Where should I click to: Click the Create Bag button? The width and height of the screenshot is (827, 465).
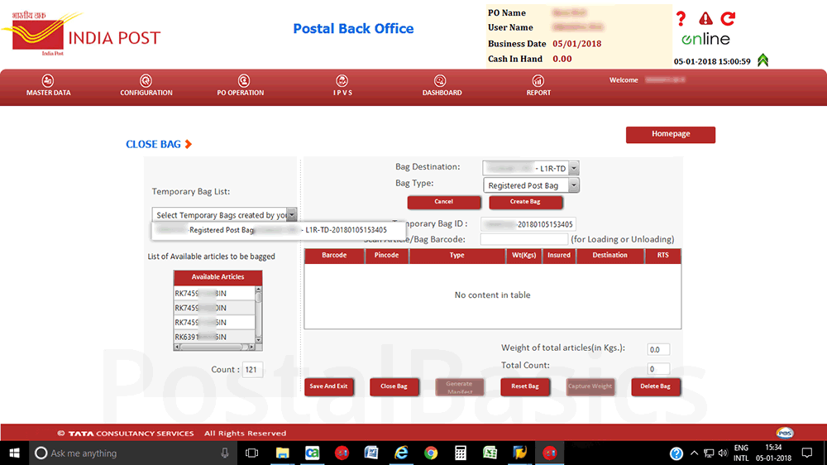[525, 202]
